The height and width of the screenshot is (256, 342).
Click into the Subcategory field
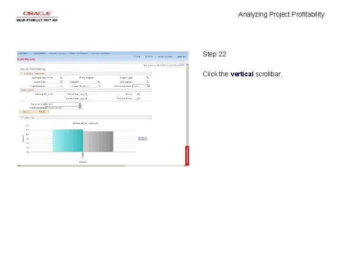pyautogui.click(x=139, y=82)
